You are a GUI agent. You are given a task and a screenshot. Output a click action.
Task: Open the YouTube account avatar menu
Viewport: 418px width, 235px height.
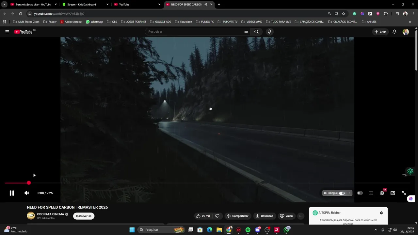point(406,32)
